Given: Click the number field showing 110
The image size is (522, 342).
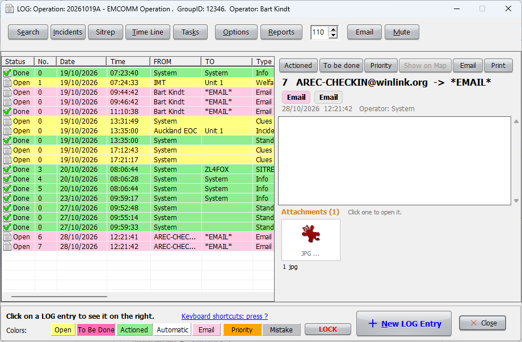Looking at the screenshot, I should point(319,32).
